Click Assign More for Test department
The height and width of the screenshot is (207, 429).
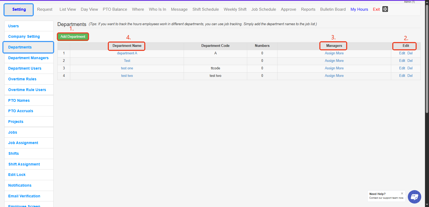[334, 61]
